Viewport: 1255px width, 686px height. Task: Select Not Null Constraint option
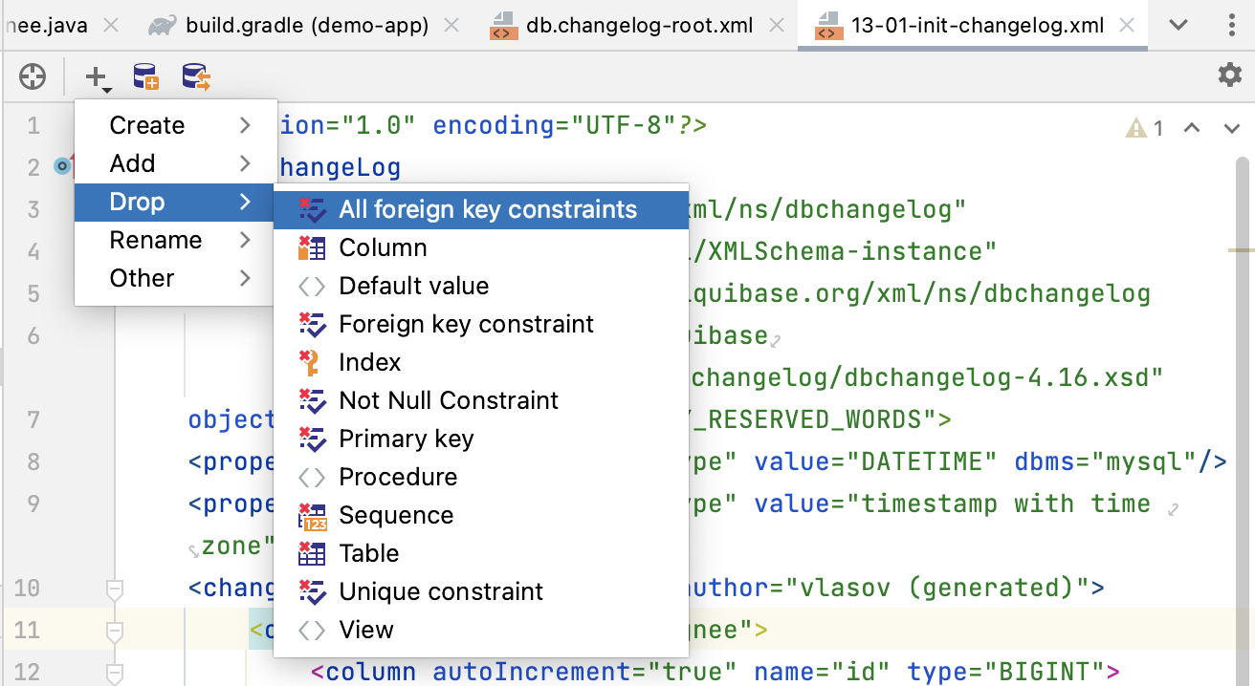(x=481, y=400)
